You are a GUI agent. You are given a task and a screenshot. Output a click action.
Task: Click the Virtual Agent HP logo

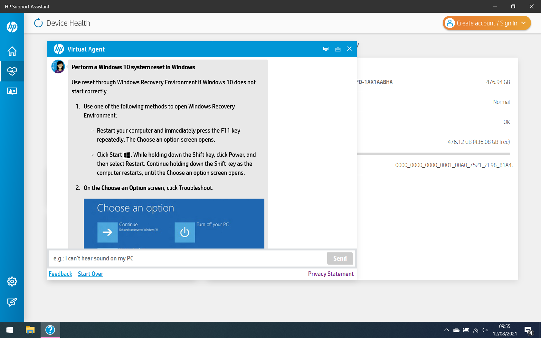click(x=59, y=49)
